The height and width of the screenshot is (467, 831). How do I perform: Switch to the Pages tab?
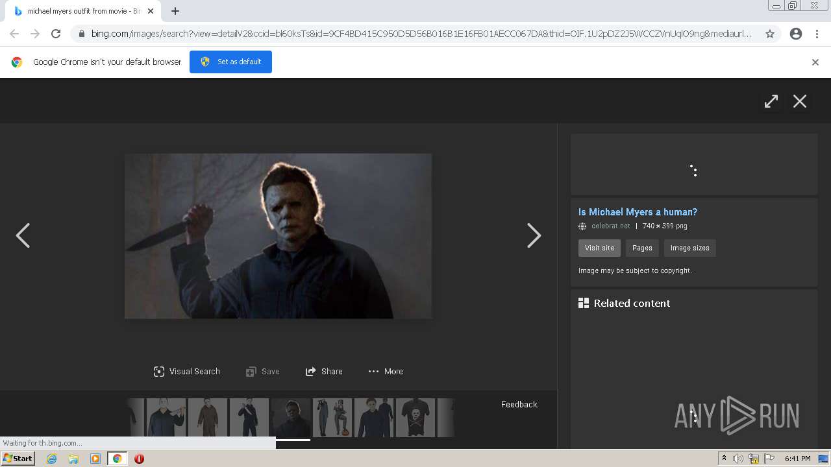pyautogui.click(x=642, y=248)
